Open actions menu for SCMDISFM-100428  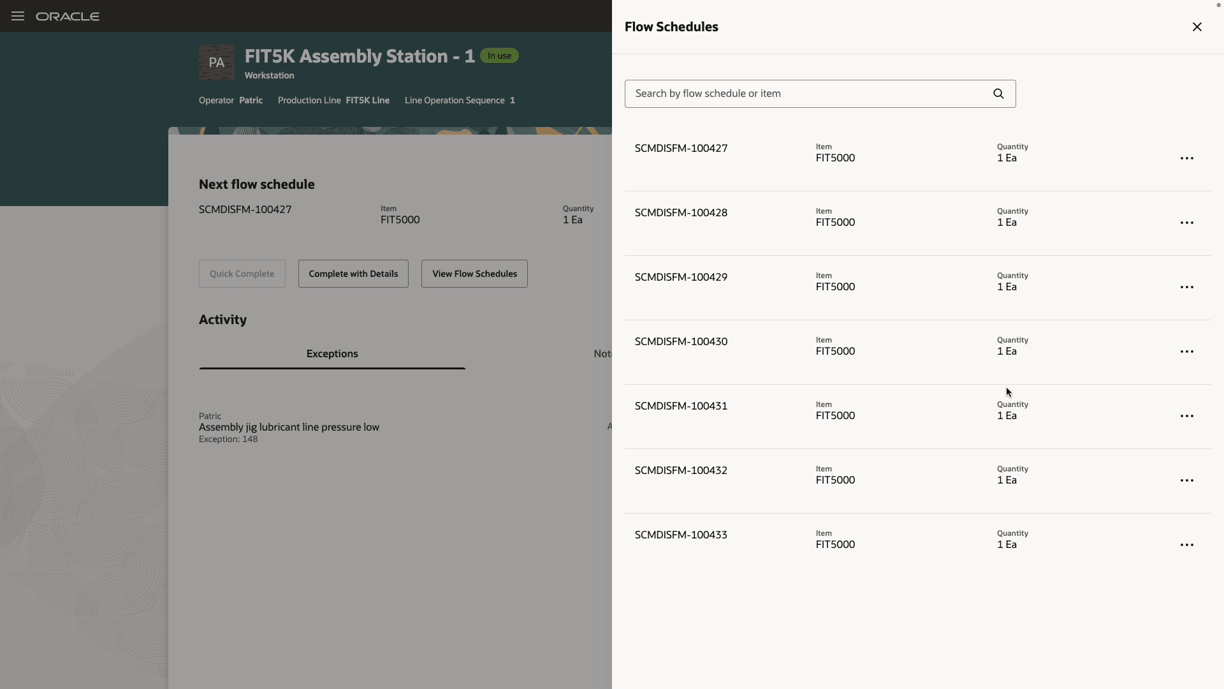pyautogui.click(x=1186, y=223)
